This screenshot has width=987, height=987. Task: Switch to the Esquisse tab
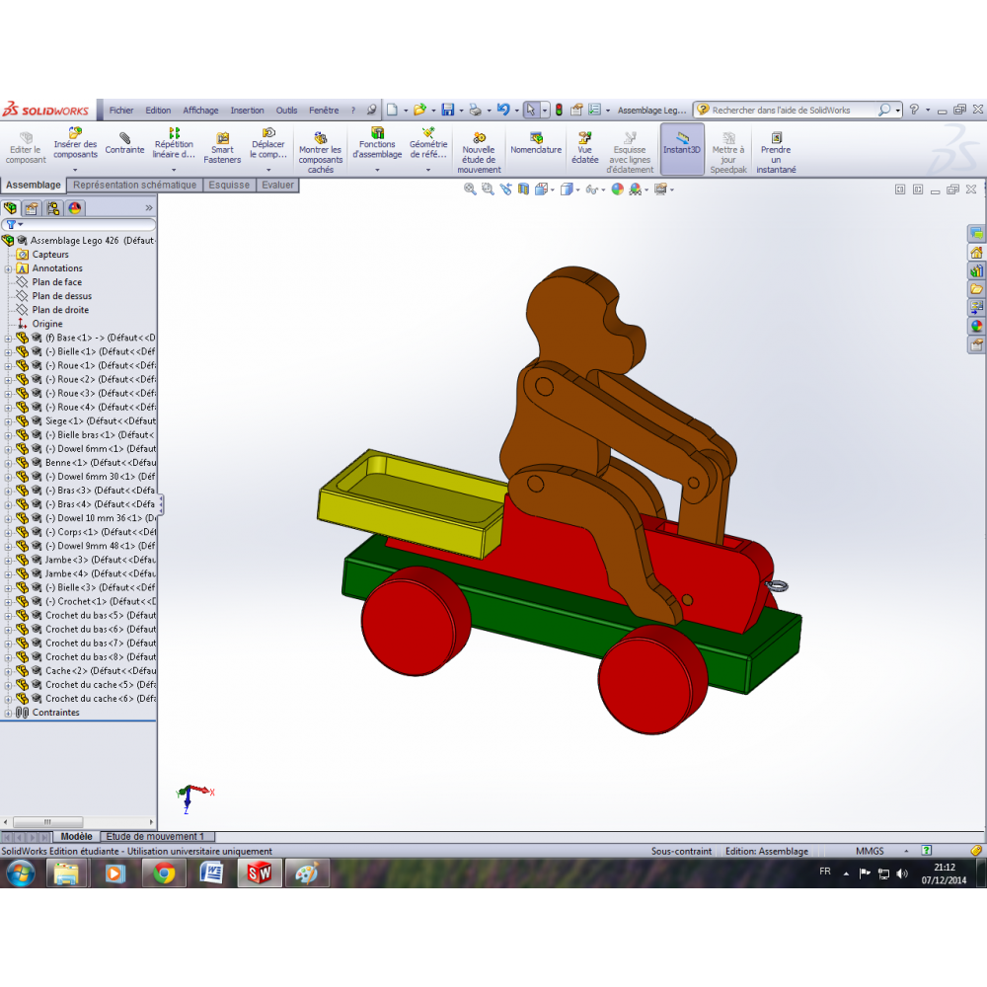(228, 185)
